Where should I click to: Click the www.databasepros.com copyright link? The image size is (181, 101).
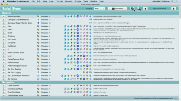166,98
